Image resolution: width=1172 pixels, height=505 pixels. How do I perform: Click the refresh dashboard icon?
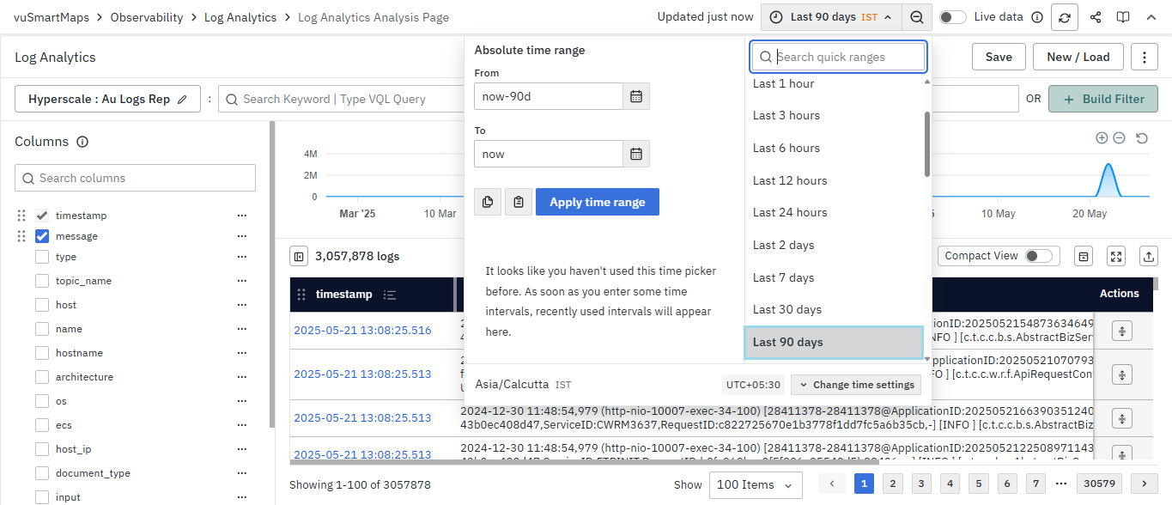click(x=1065, y=17)
